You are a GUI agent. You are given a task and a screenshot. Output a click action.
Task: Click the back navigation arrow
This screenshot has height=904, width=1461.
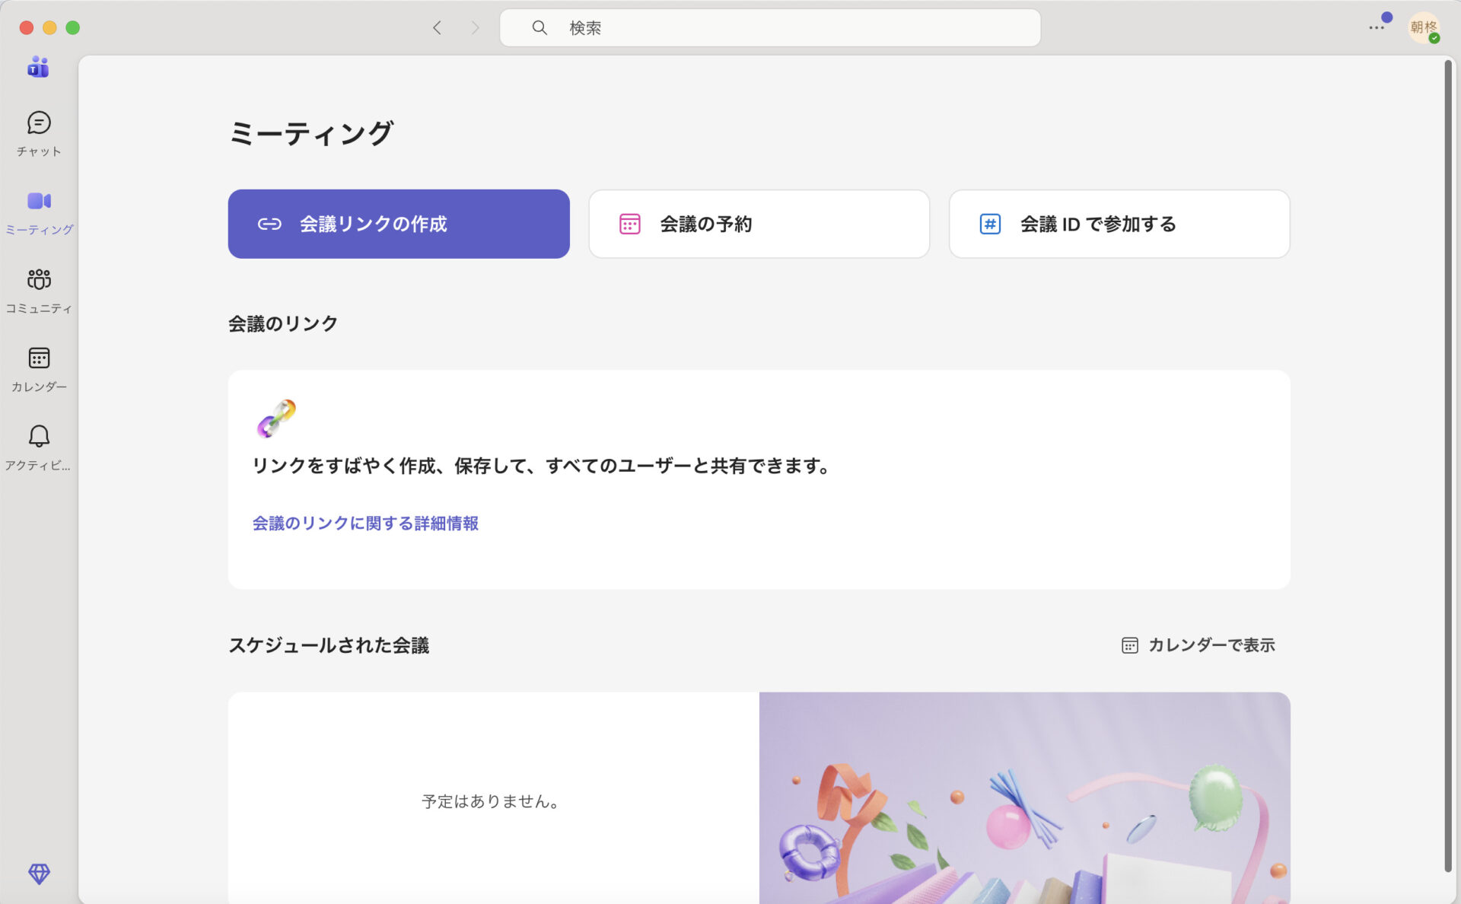438,27
